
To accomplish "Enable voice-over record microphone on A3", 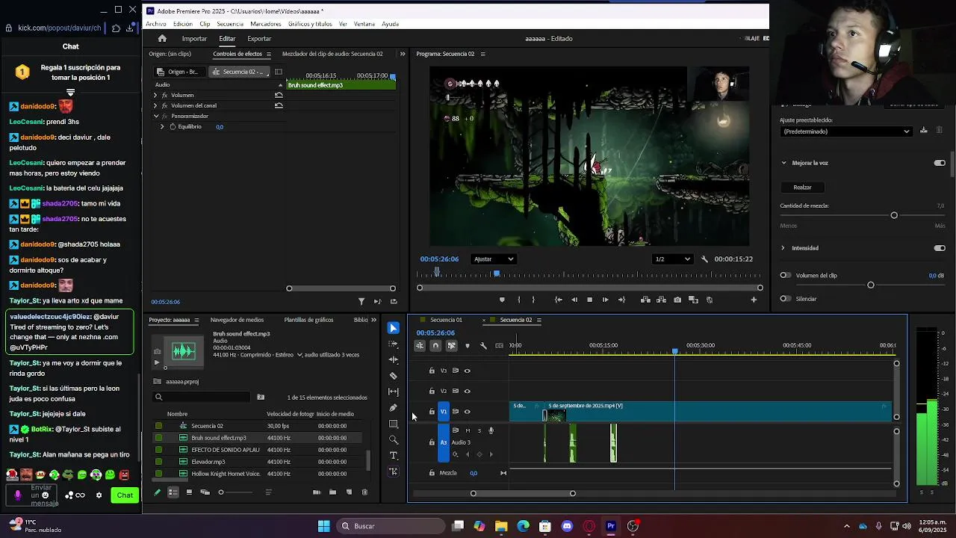I will click(491, 430).
